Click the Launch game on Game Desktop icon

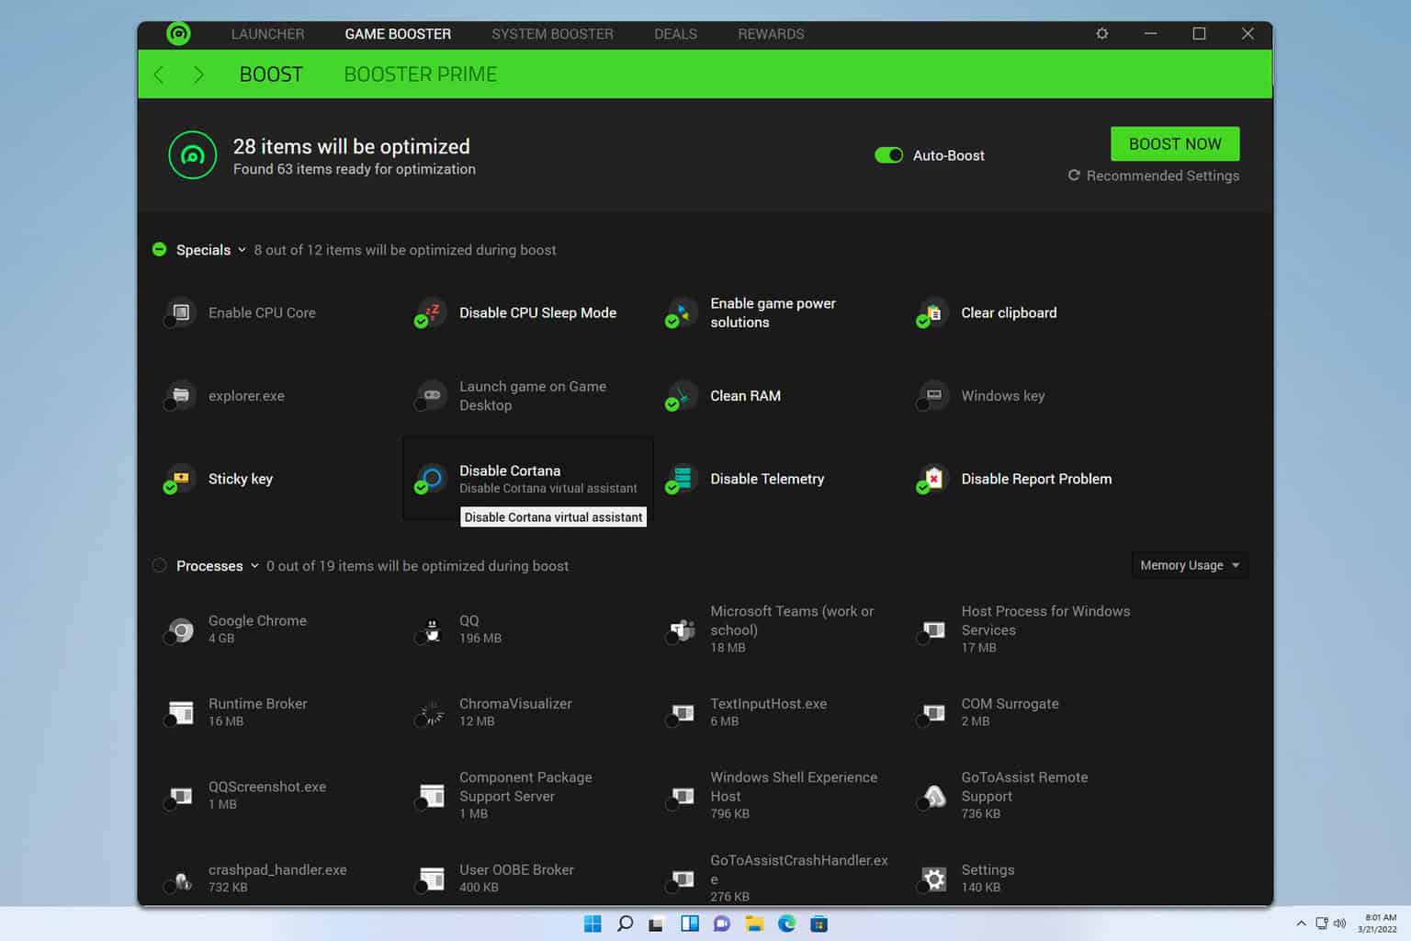(x=432, y=395)
